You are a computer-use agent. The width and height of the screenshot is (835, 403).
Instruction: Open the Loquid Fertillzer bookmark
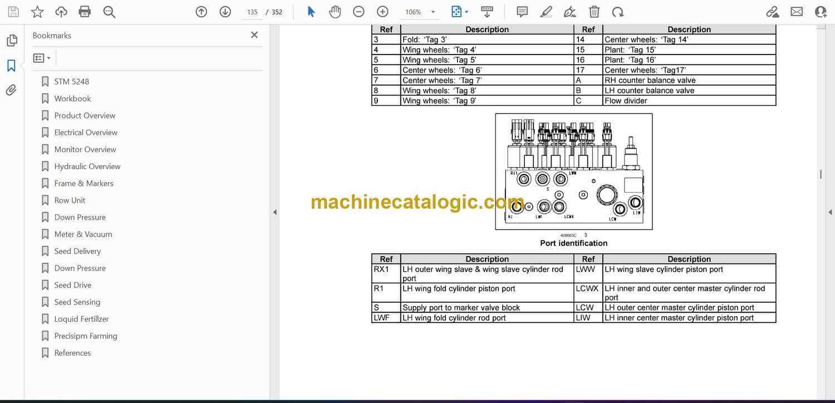click(81, 319)
